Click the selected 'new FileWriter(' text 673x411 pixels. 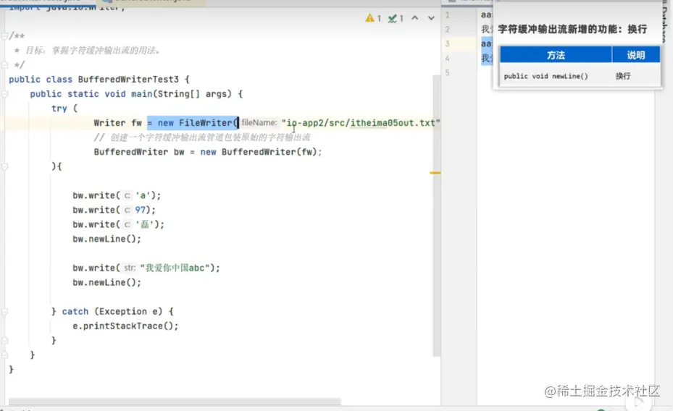[192, 123]
